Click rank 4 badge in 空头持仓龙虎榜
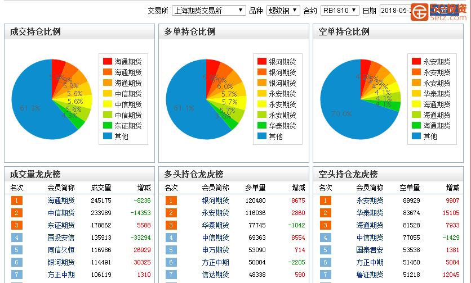The width and height of the screenshot is (471, 283). (326, 238)
